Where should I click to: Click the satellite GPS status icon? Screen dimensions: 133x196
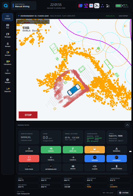click(x=97, y=6)
